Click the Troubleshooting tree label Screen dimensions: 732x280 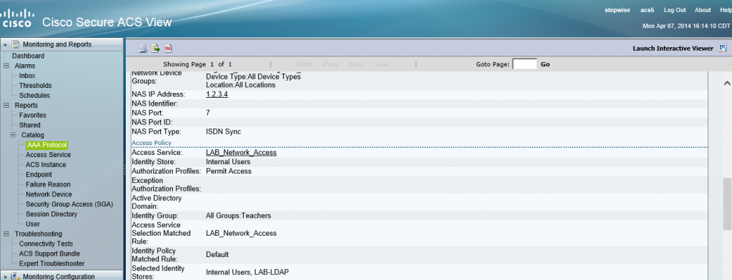pos(39,234)
